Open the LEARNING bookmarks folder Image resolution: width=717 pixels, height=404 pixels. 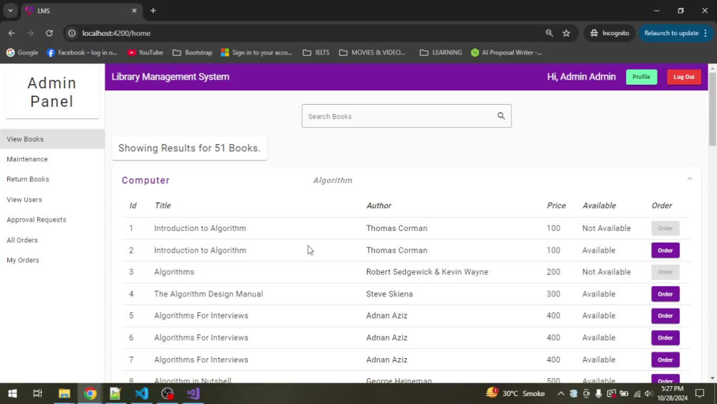coord(441,52)
